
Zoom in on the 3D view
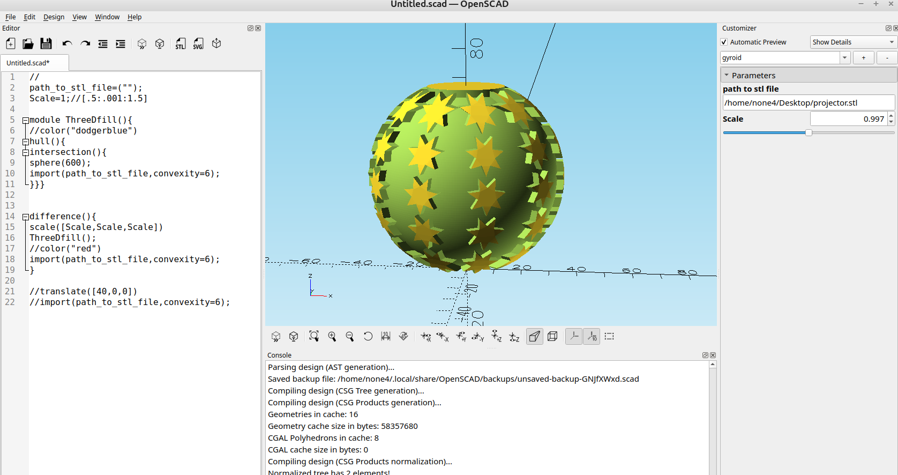pyautogui.click(x=332, y=336)
